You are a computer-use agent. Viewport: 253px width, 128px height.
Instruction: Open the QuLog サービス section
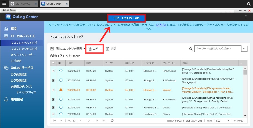[22, 68]
